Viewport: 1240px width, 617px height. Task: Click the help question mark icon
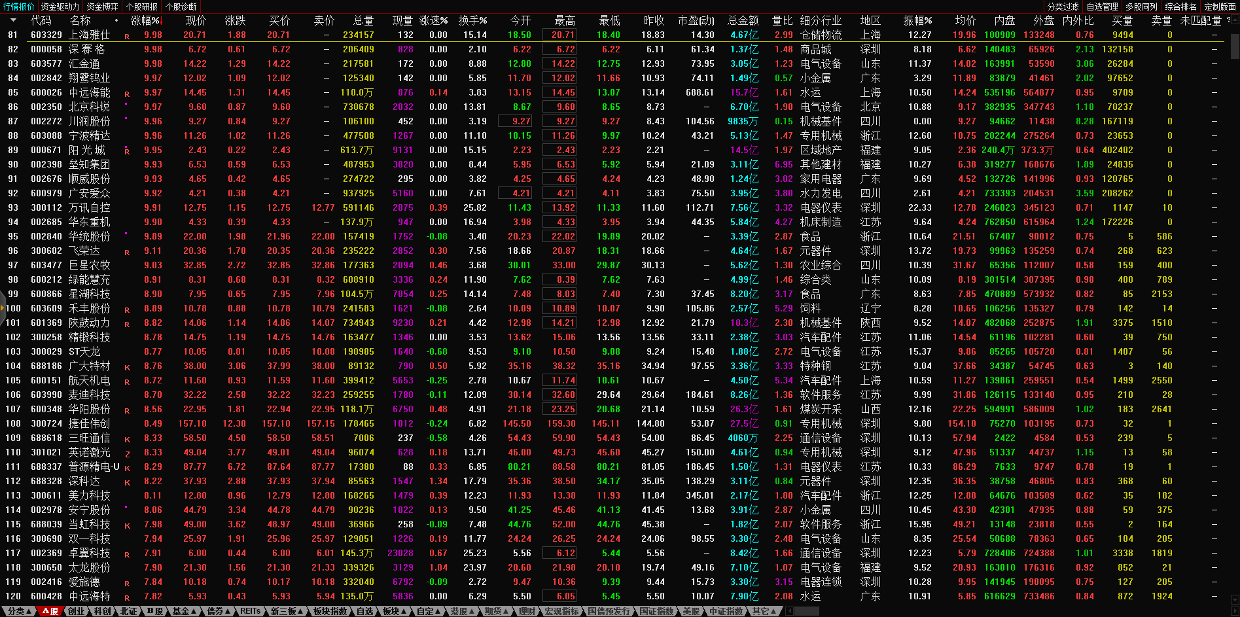1228,20
